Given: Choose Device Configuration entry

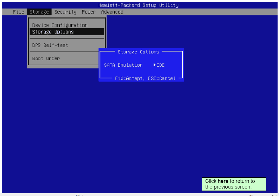Looking at the screenshot, I should point(60,25).
